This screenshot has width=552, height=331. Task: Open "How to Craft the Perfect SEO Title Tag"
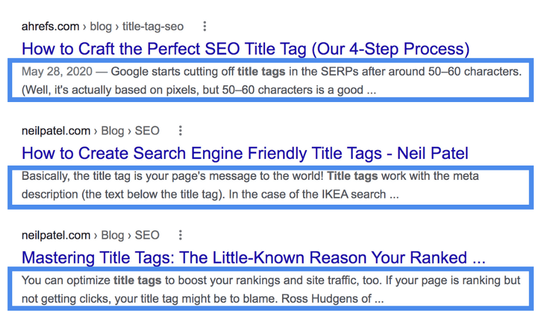pyautogui.click(x=245, y=49)
